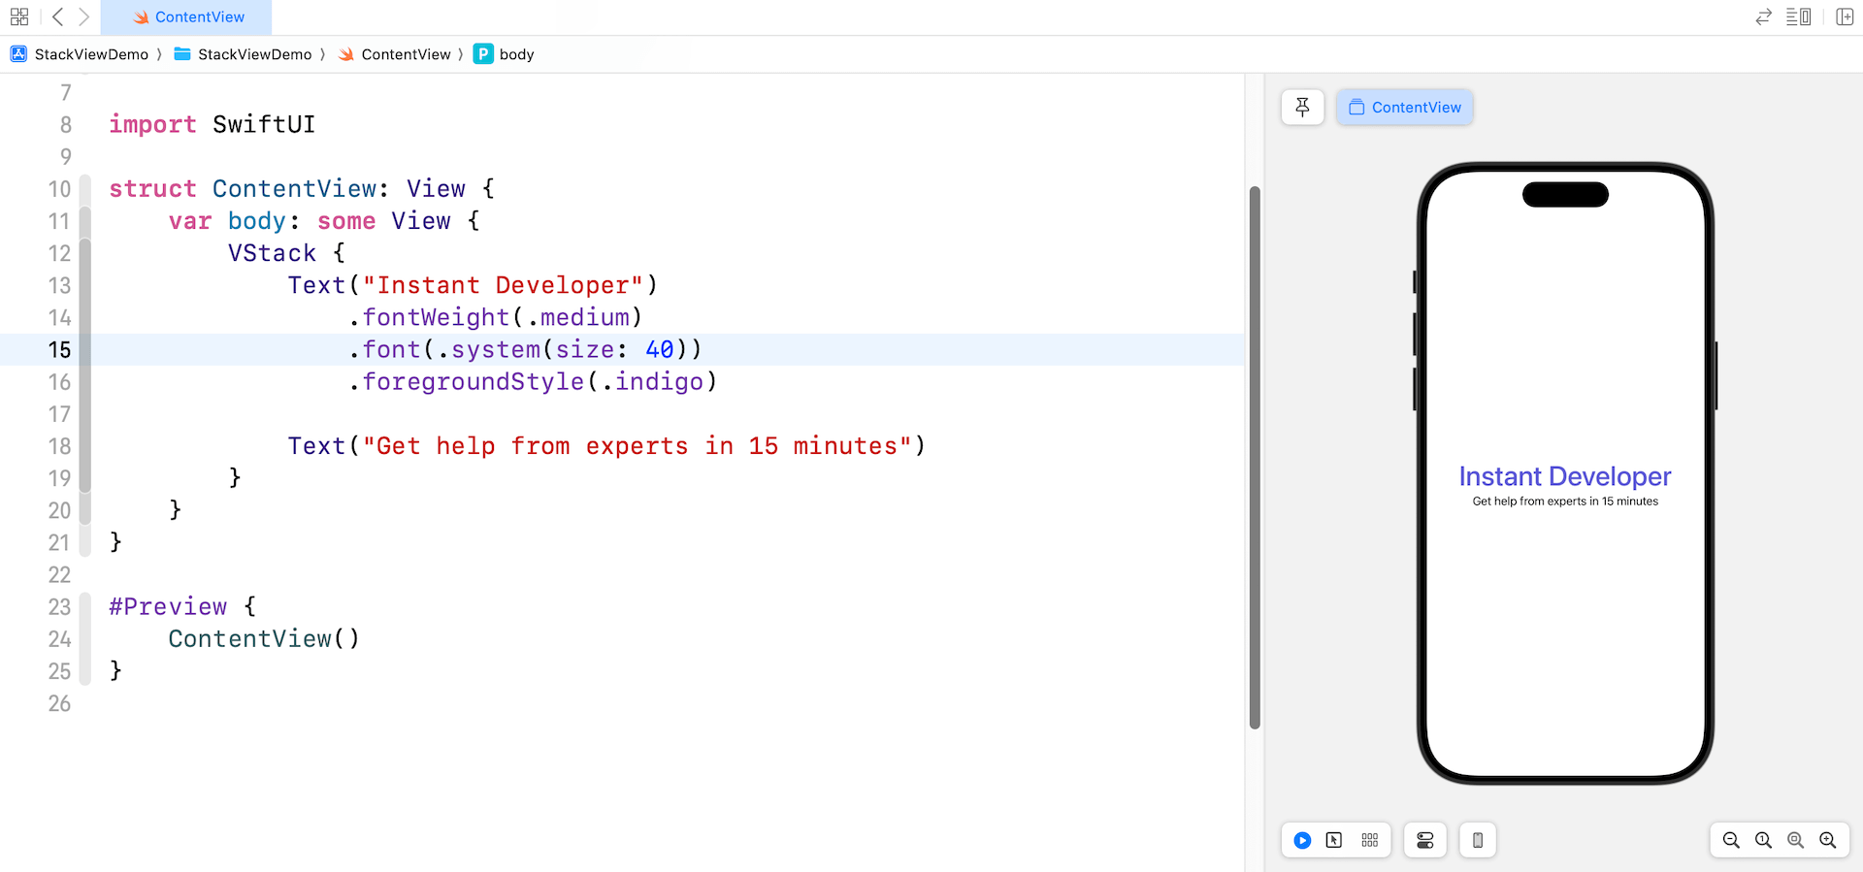
Task: Go forward in editor history
Action: point(84,16)
